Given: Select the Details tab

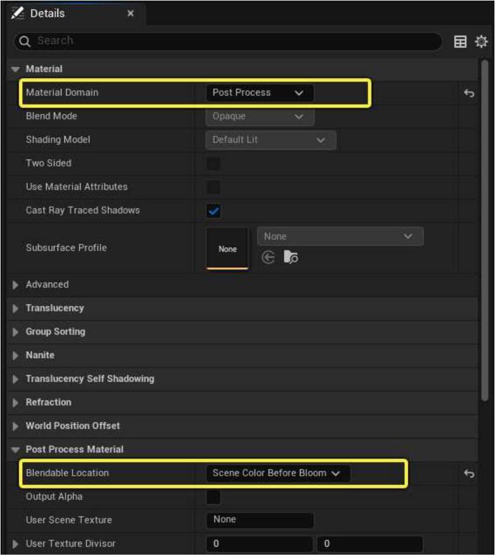Looking at the screenshot, I should pos(48,13).
